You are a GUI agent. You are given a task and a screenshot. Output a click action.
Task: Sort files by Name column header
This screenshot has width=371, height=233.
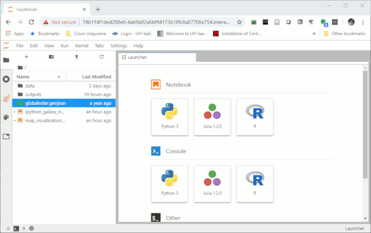(39, 77)
